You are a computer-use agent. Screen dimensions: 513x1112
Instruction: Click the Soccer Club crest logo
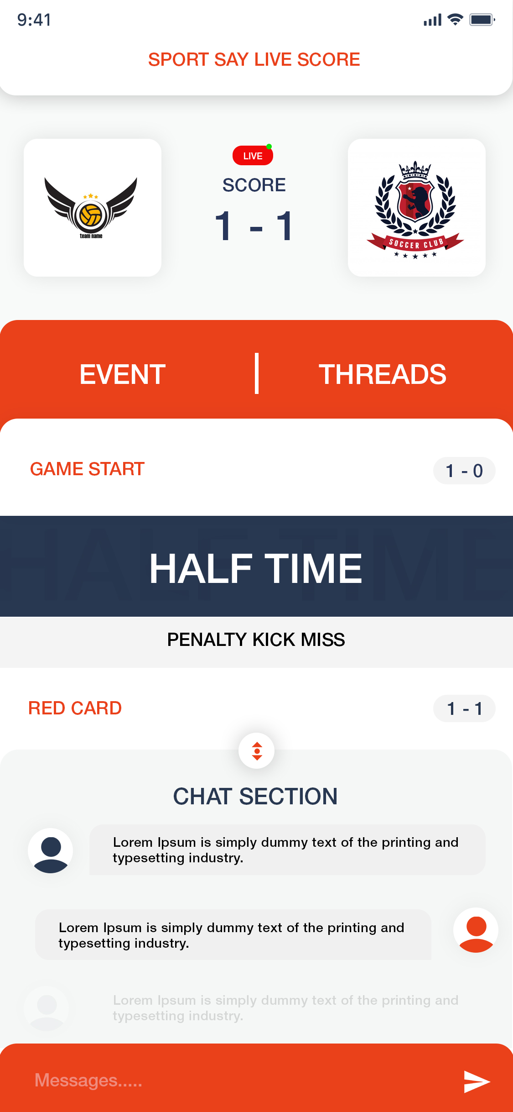[416, 208]
